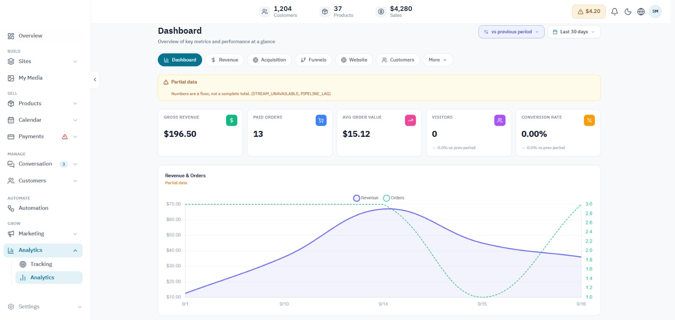Expand the Conversation chevron

75,164
